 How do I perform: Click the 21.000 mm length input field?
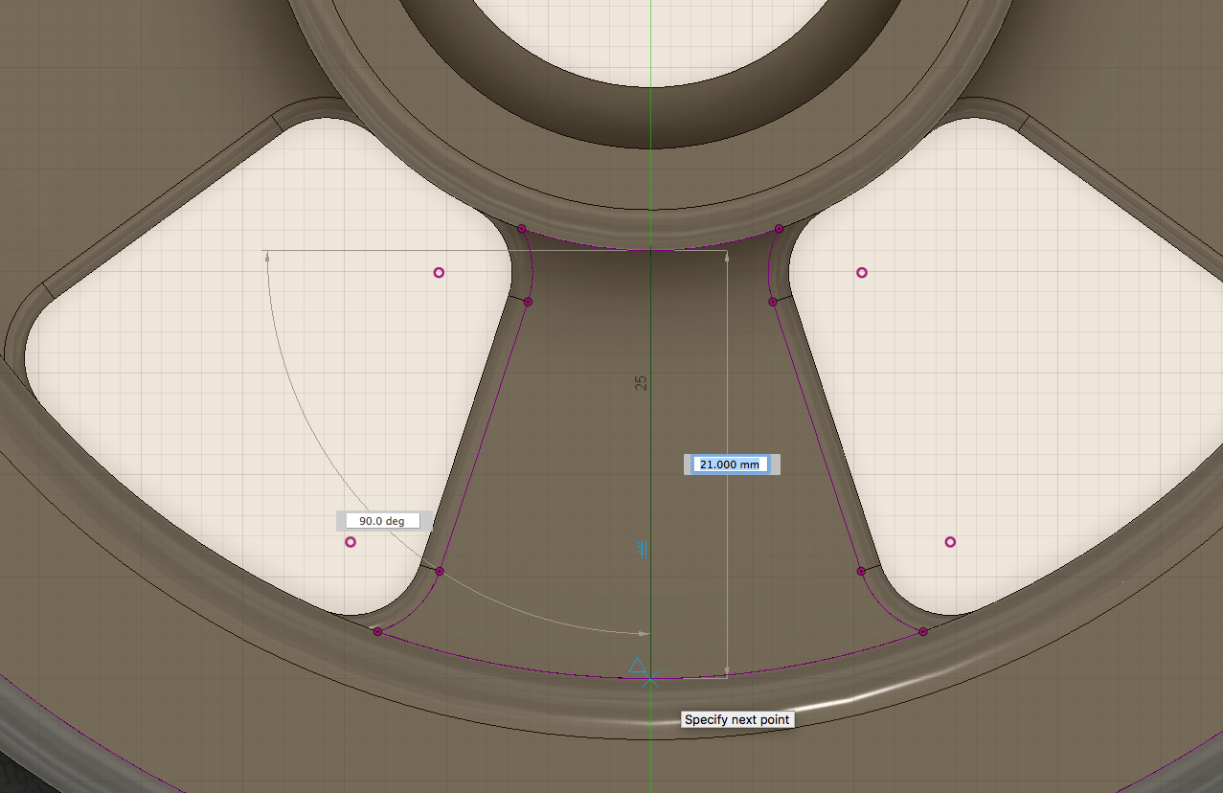732,464
